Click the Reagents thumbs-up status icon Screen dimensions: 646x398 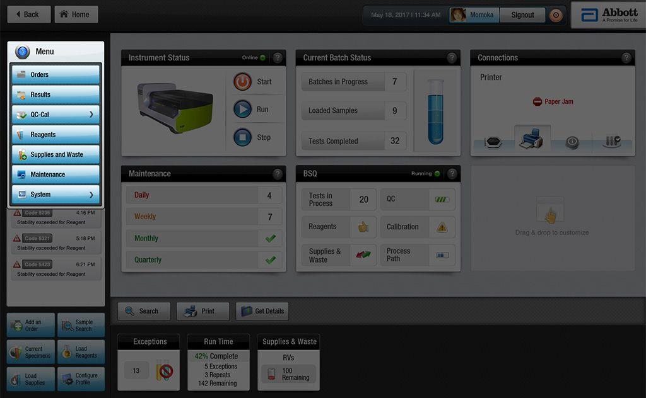(x=363, y=227)
